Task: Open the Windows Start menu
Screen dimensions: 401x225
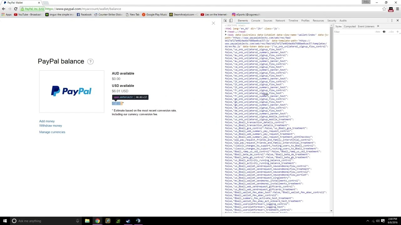Action: tap(5, 221)
